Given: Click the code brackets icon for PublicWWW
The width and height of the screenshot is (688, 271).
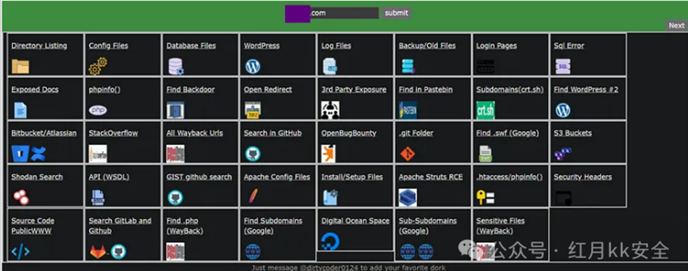Looking at the screenshot, I should point(20,251).
